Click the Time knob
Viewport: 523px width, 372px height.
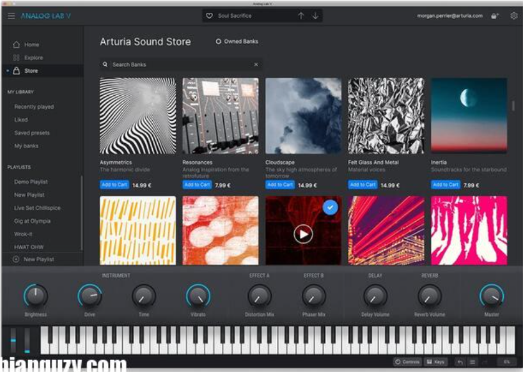tap(144, 296)
